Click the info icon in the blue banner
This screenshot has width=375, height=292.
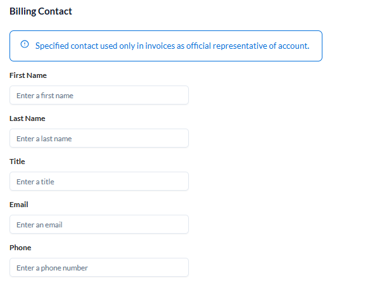pyautogui.click(x=25, y=44)
